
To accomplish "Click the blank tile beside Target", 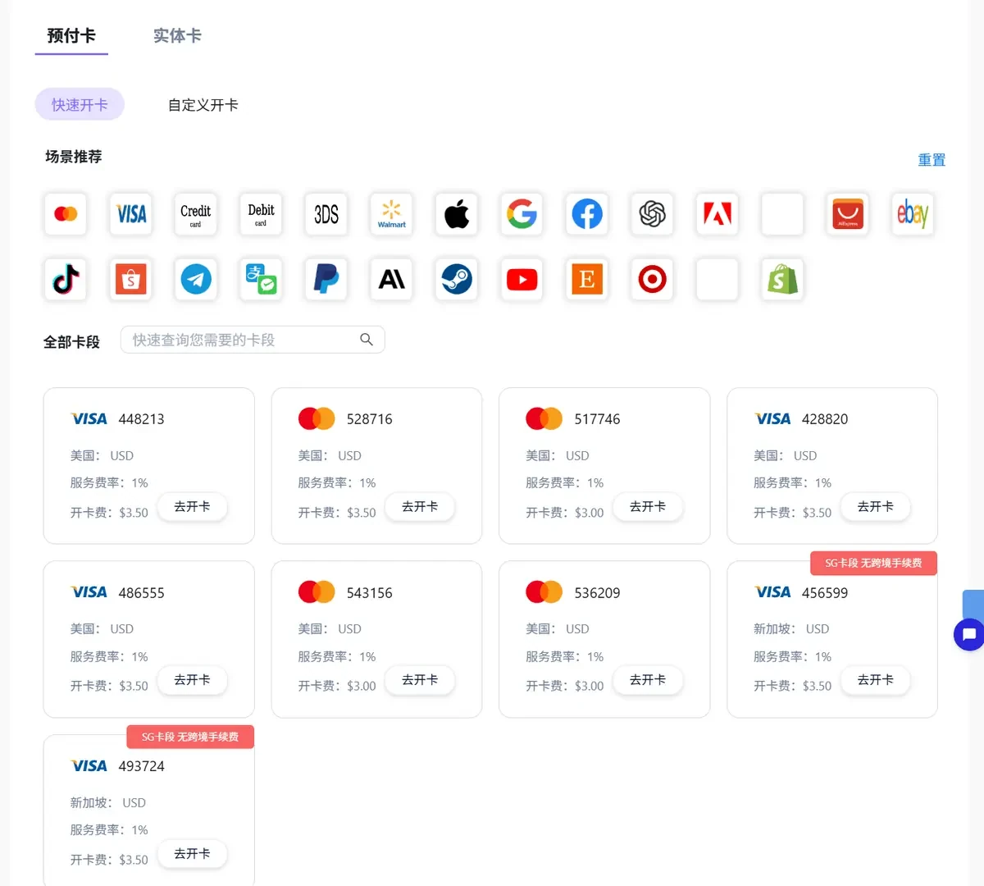I will pyautogui.click(x=717, y=279).
